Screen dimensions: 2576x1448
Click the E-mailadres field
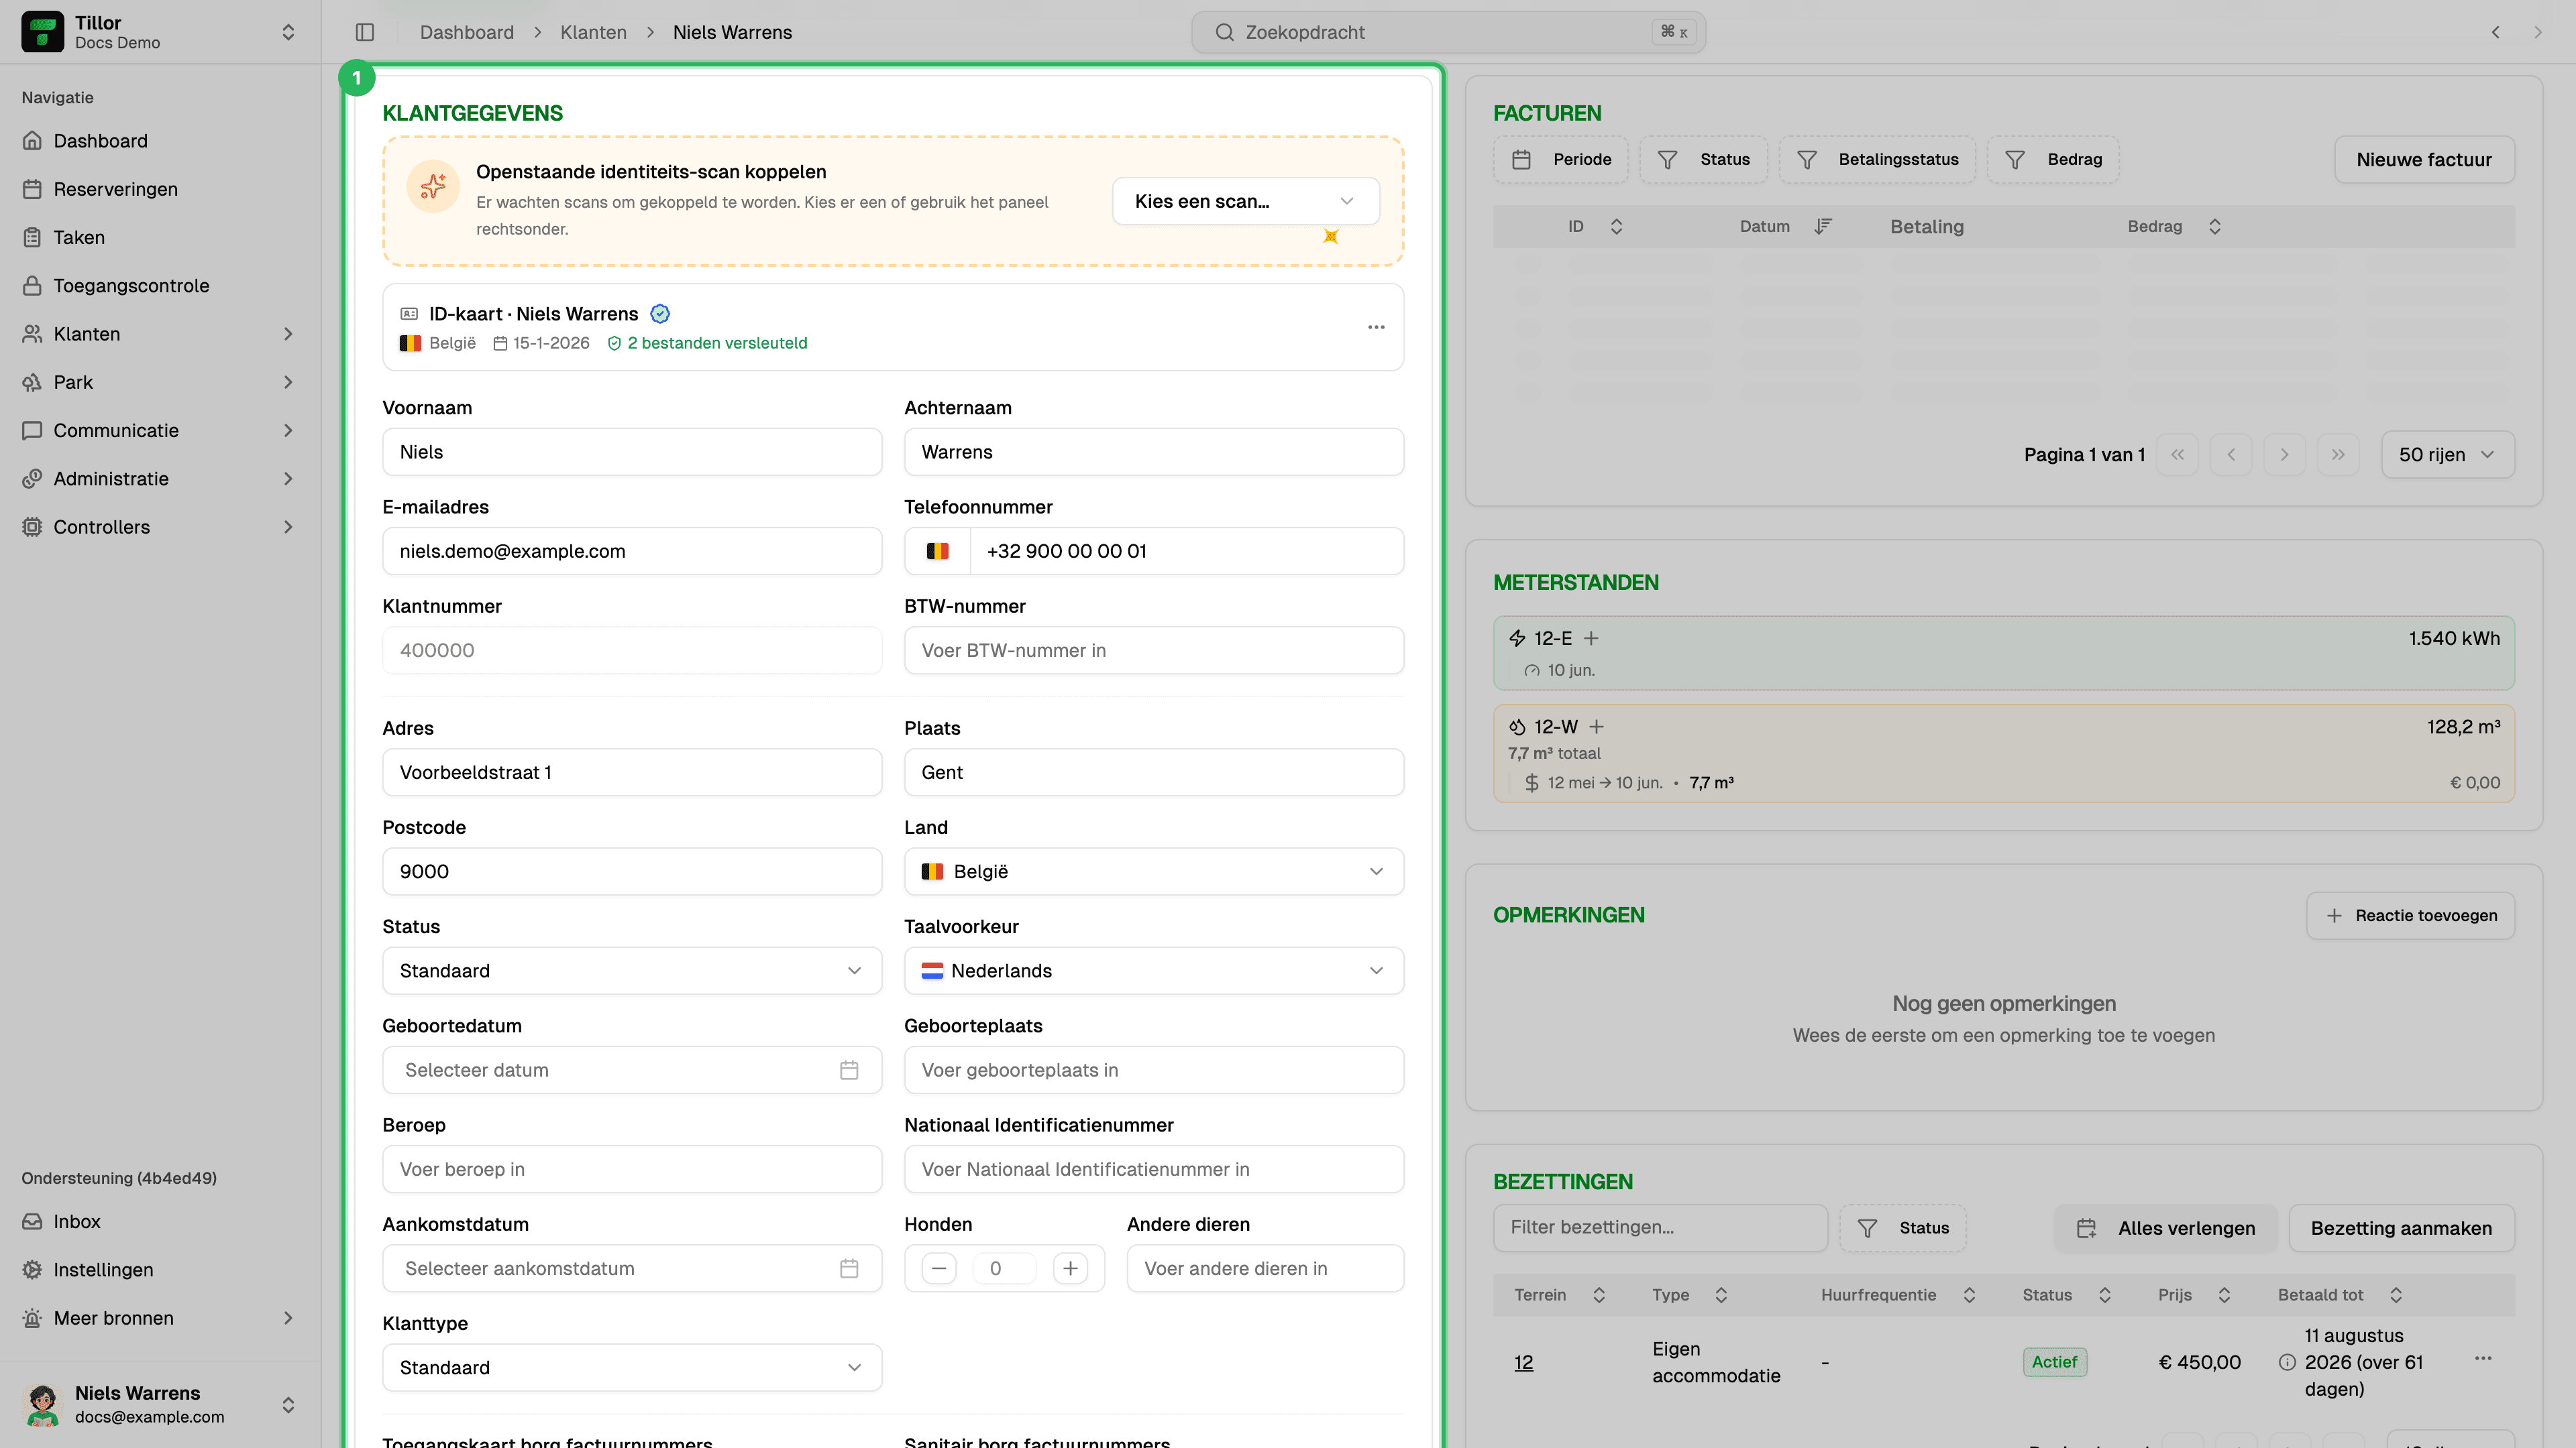coord(632,550)
